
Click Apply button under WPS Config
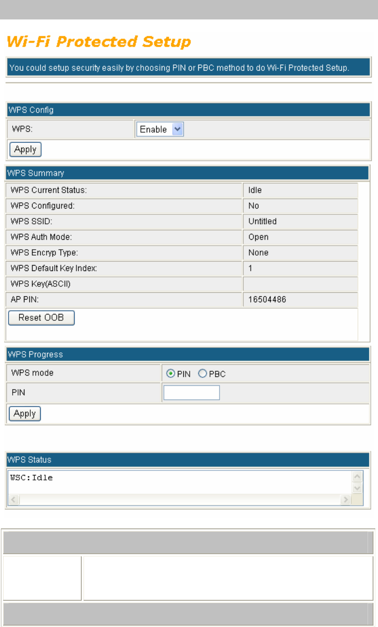coord(25,149)
